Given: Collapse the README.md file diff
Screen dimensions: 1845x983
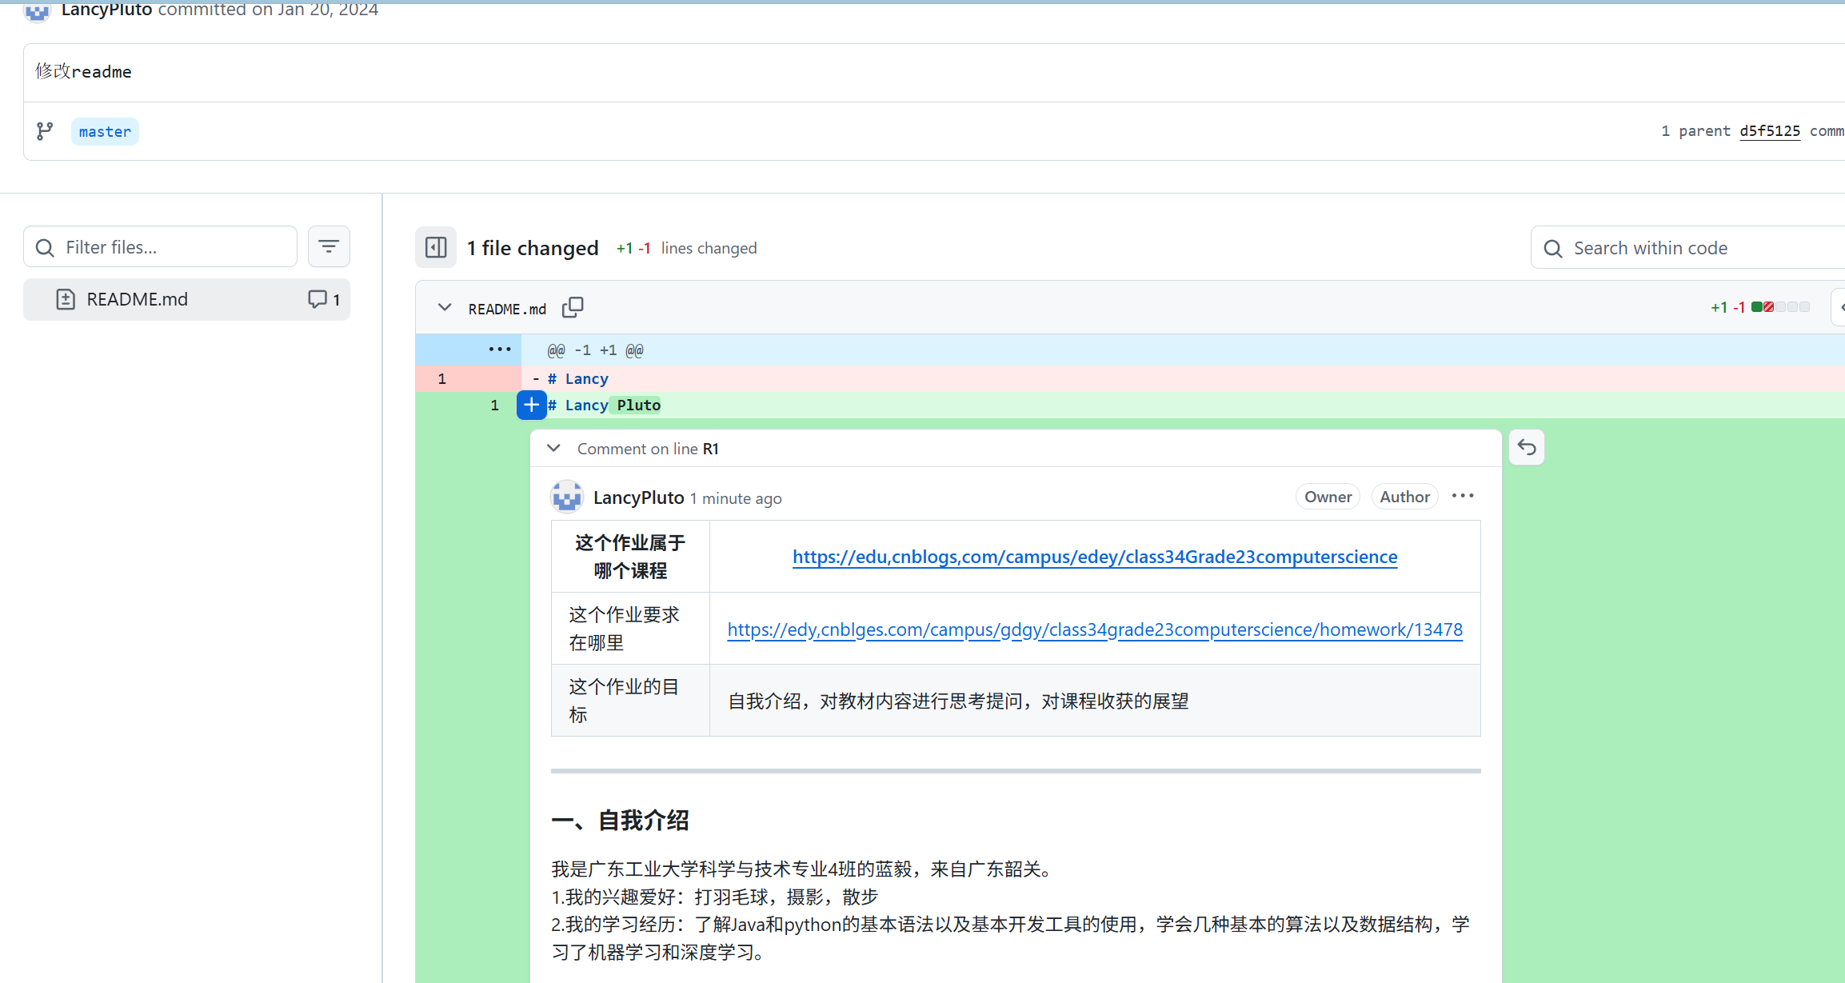Looking at the screenshot, I should click(445, 307).
